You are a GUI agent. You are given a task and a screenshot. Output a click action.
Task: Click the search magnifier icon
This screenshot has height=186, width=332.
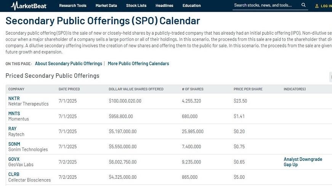pos(303,5)
